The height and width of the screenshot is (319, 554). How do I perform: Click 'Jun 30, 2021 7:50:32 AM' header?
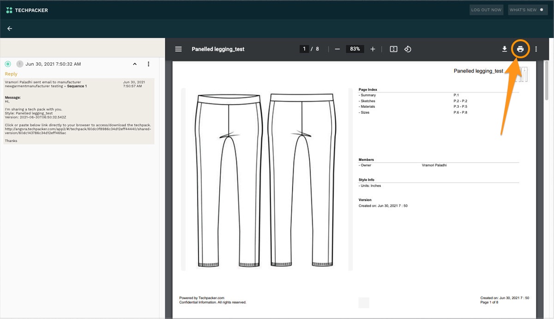53,64
